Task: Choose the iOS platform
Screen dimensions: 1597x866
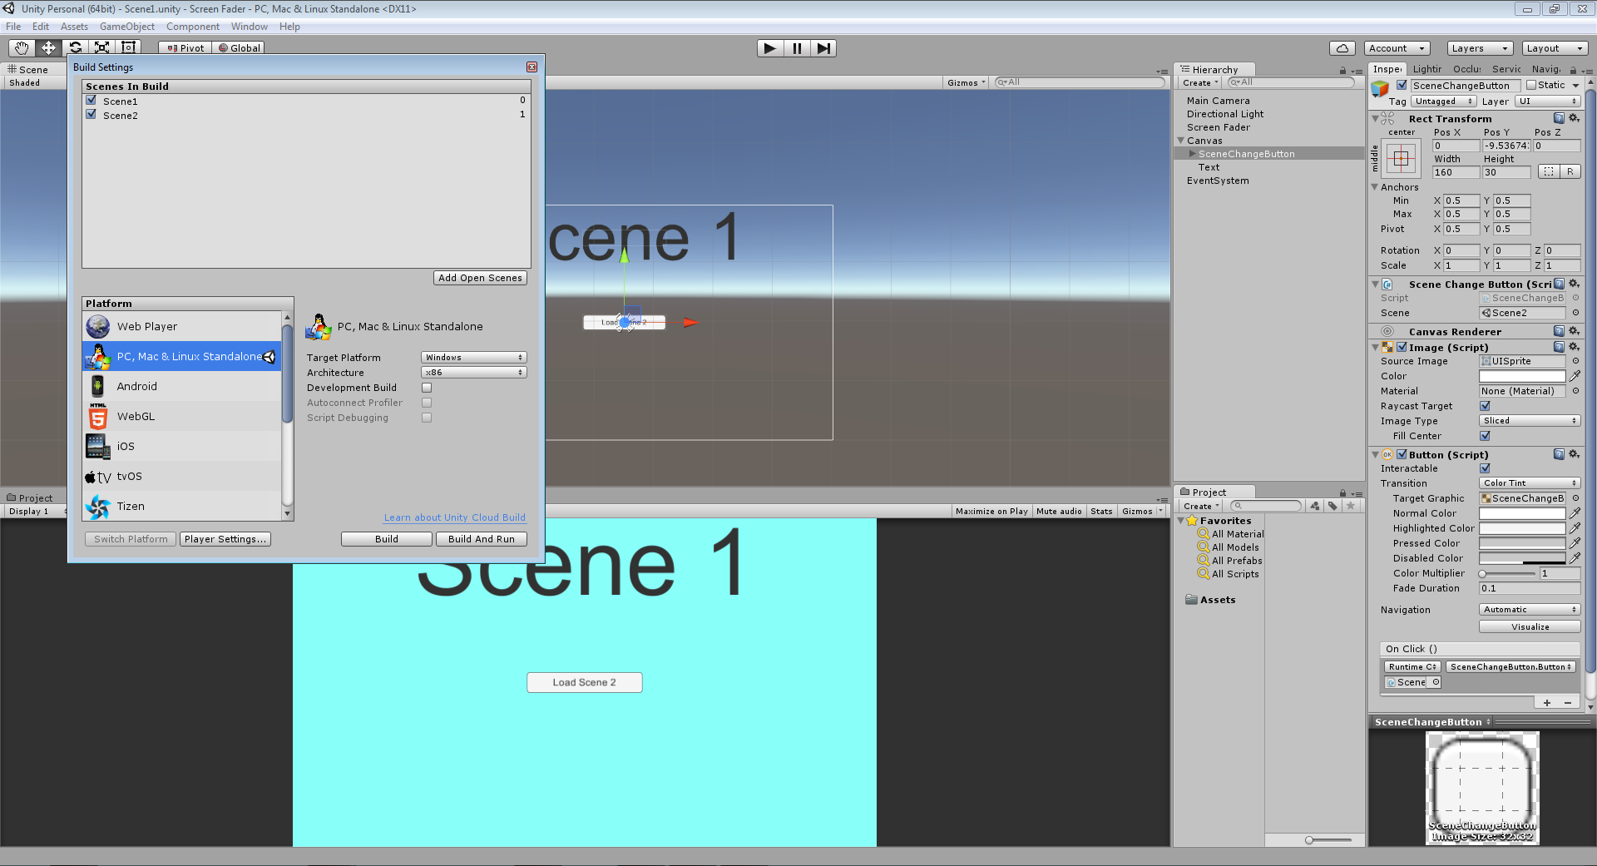Action: tap(182, 446)
